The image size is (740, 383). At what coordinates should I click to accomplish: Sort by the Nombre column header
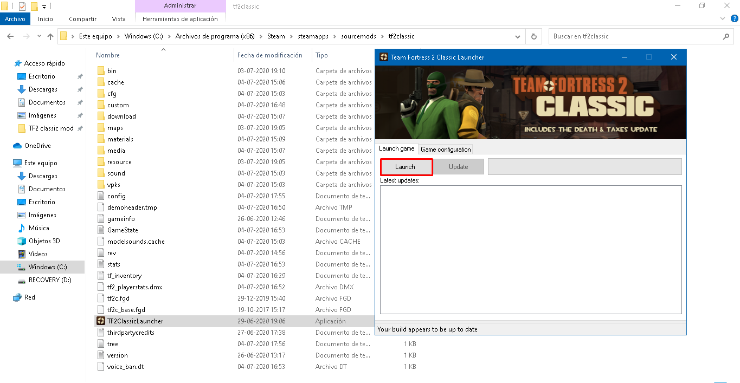pos(108,55)
